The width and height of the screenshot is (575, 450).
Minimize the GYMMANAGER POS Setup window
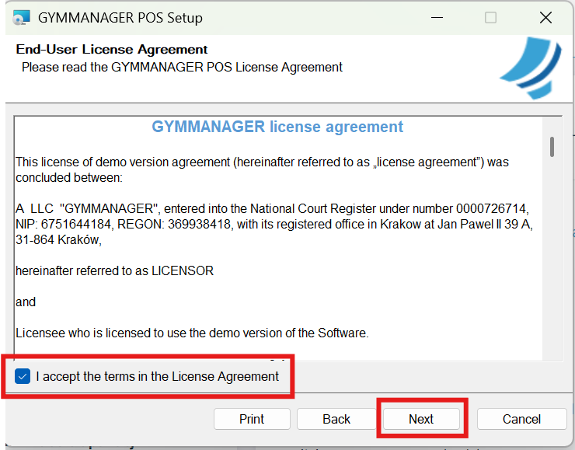[x=436, y=17]
